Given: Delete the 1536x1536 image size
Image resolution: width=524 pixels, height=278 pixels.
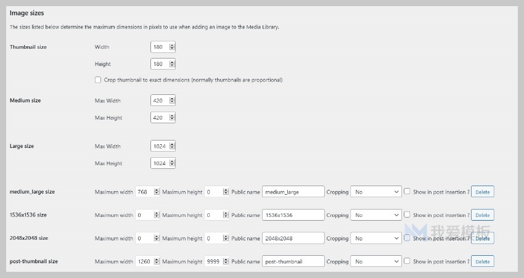Looking at the screenshot, I should pos(483,215).
